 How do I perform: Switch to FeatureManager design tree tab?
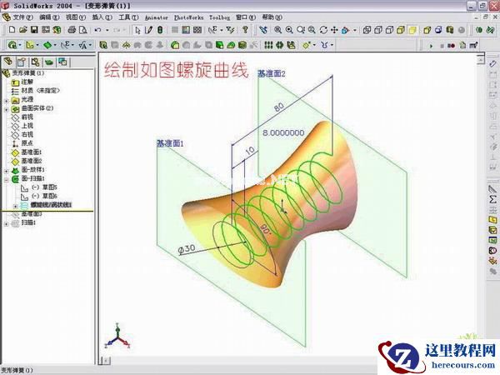[x=7, y=61]
